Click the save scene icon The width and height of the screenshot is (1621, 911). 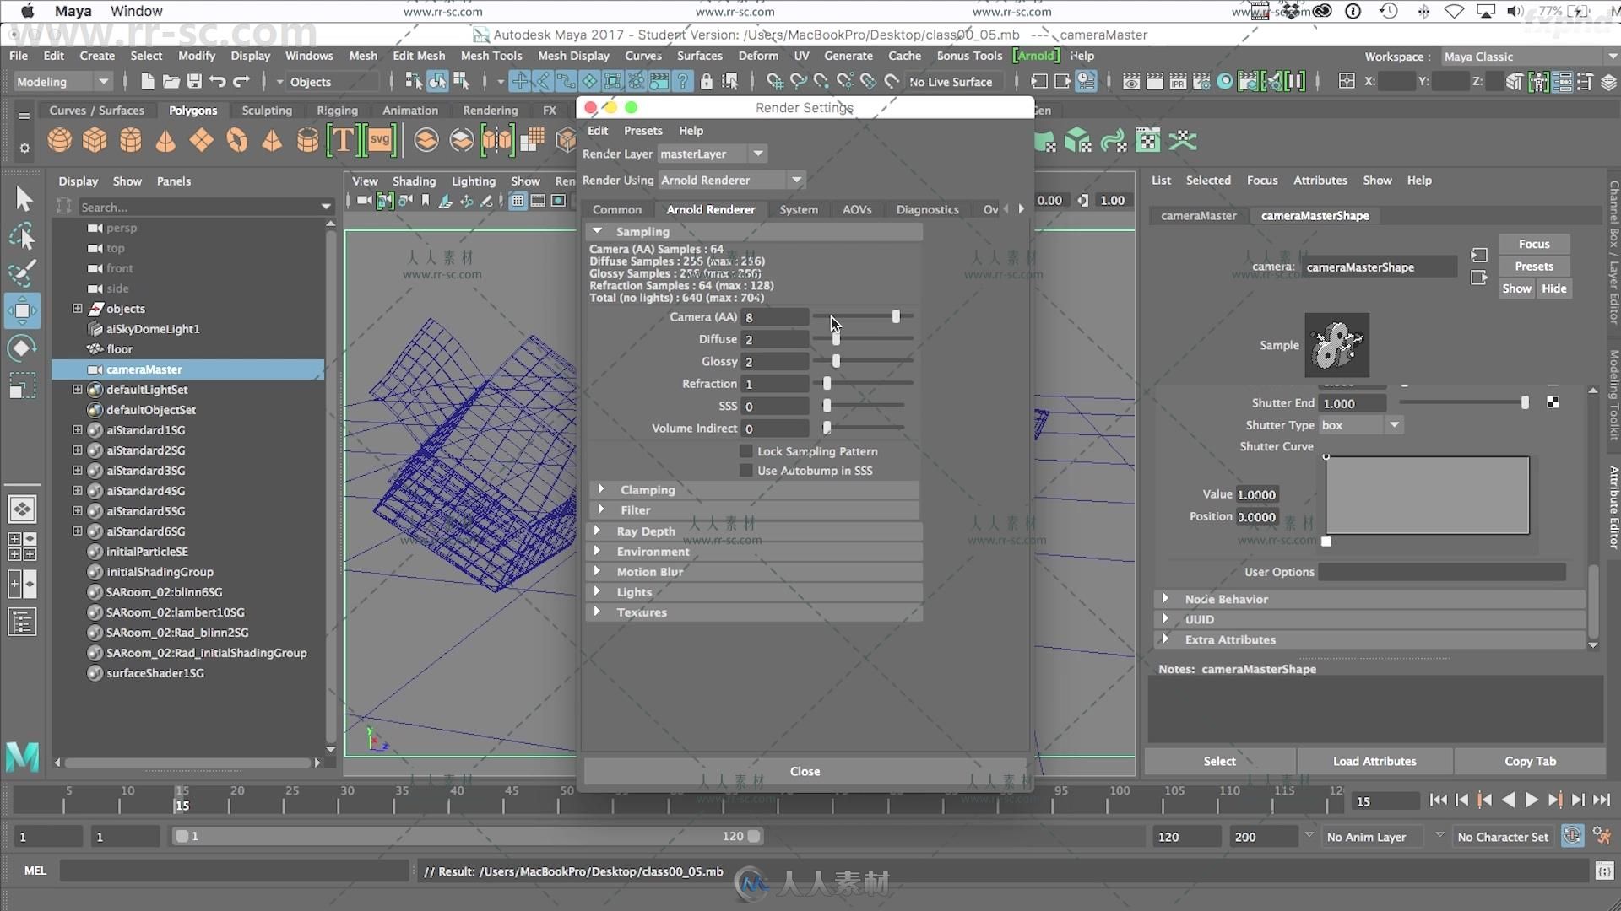coord(194,82)
